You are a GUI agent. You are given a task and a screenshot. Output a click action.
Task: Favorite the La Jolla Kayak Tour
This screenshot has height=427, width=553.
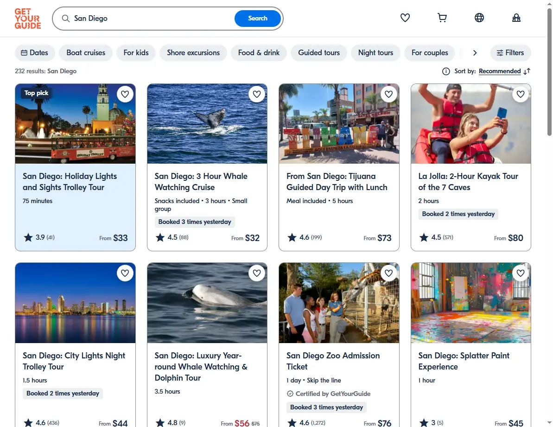click(521, 94)
